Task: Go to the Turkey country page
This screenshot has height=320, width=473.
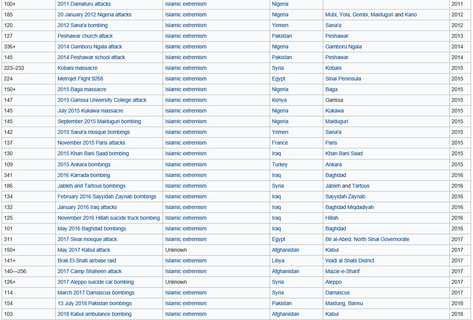Action: (x=280, y=164)
